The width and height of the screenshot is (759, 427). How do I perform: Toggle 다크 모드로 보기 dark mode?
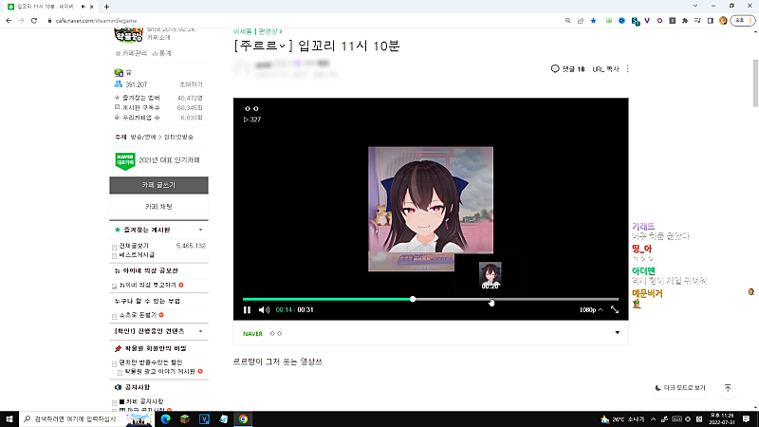click(x=680, y=388)
